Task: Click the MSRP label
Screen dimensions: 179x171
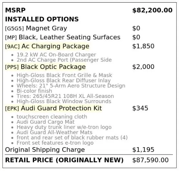Action: (x=15, y=10)
